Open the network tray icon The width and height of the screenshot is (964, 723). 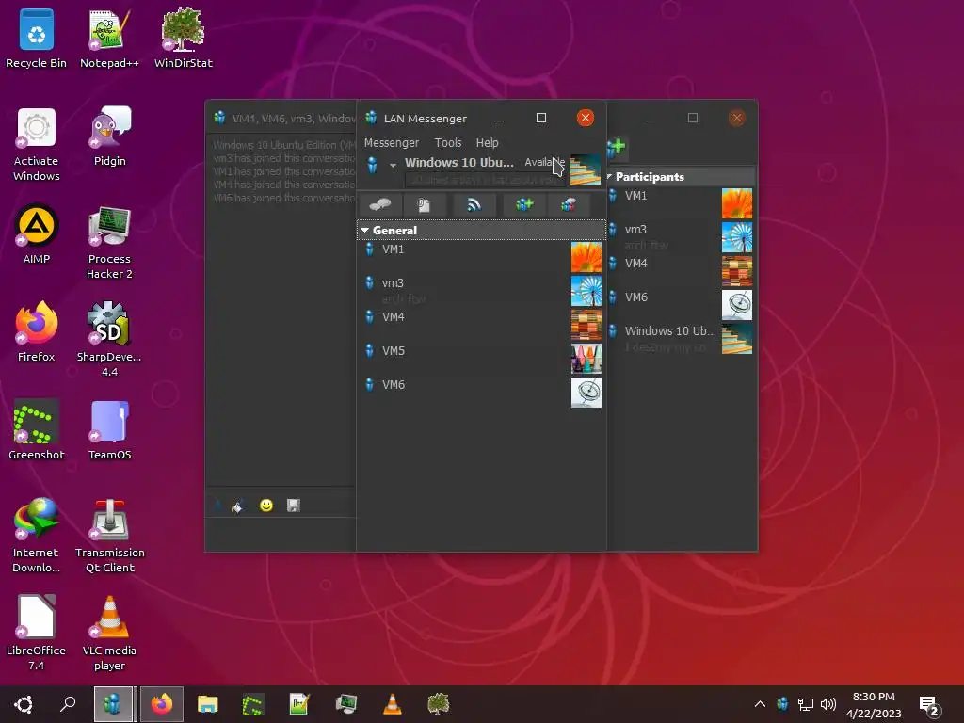[x=806, y=704]
